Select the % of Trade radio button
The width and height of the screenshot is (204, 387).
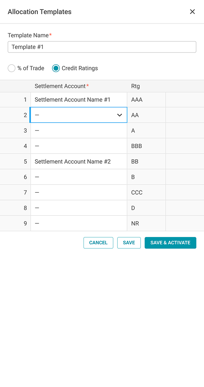[x=11, y=68]
